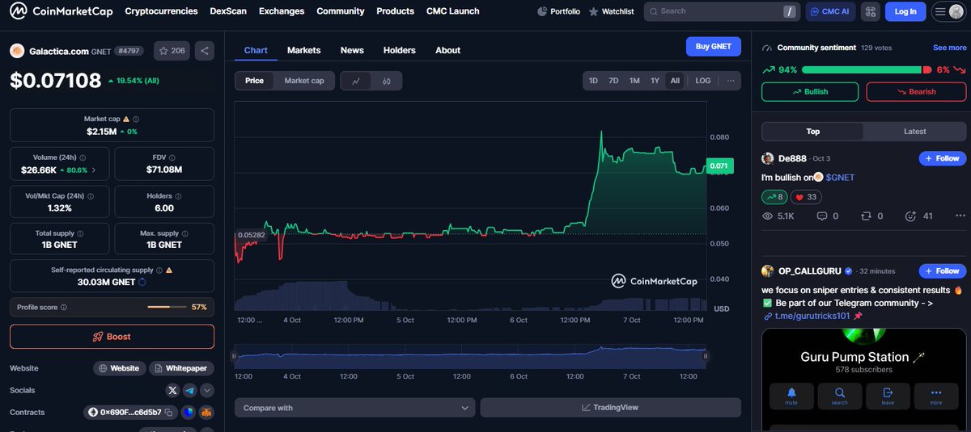The height and width of the screenshot is (432, 971).
Task: Open the CMC Launch menu
Action: pos(453,11)
